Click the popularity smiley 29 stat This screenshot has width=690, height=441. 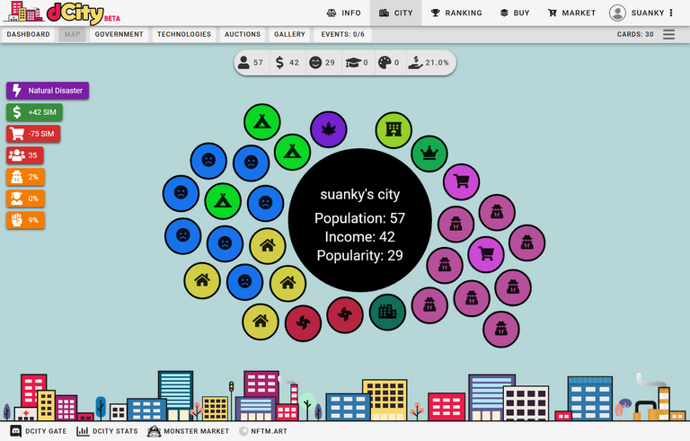(x=323, y=63)
